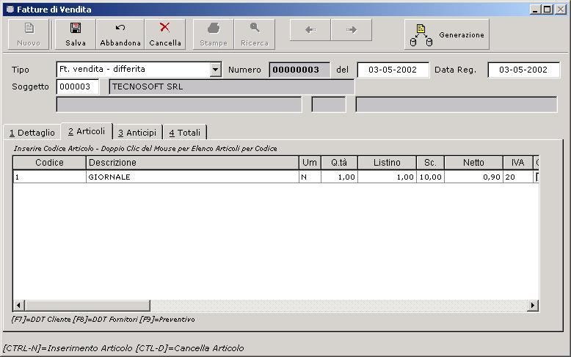The image size is (571, 357).
Task: Click the Netto column header
Action: [x=474, y=163]
